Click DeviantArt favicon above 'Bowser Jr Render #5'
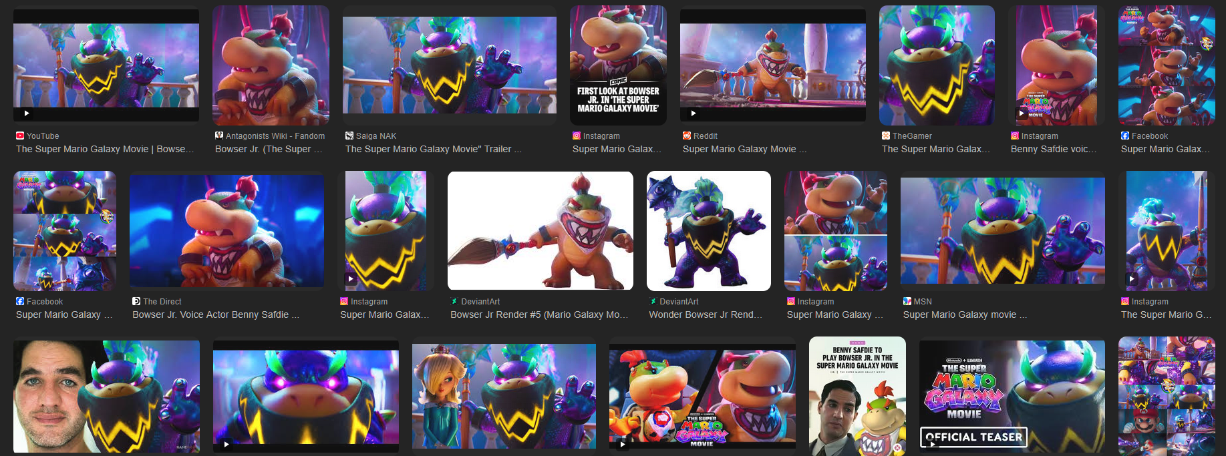The height and width of the screenshot is (456, 1226). coord(454,301)
